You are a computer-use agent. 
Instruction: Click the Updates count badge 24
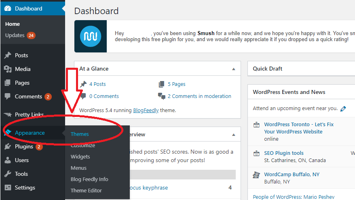pos(31,35)
